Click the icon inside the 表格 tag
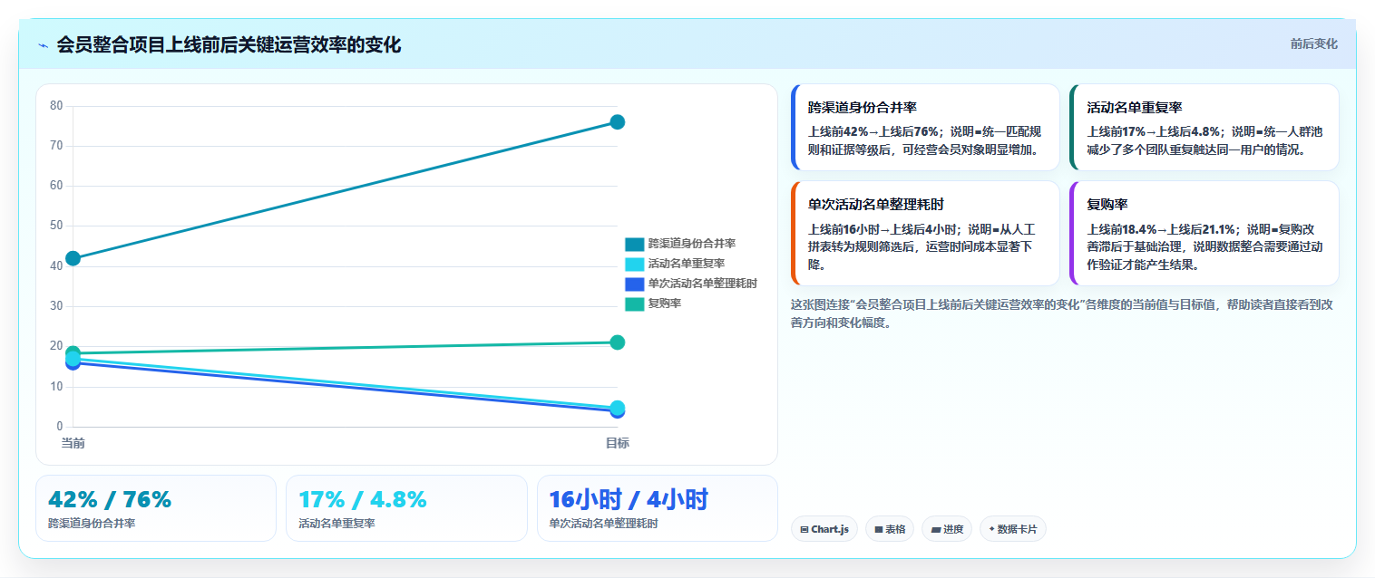Image resolution: width=1375 pixels, height=578 pixels. point(879,530)
